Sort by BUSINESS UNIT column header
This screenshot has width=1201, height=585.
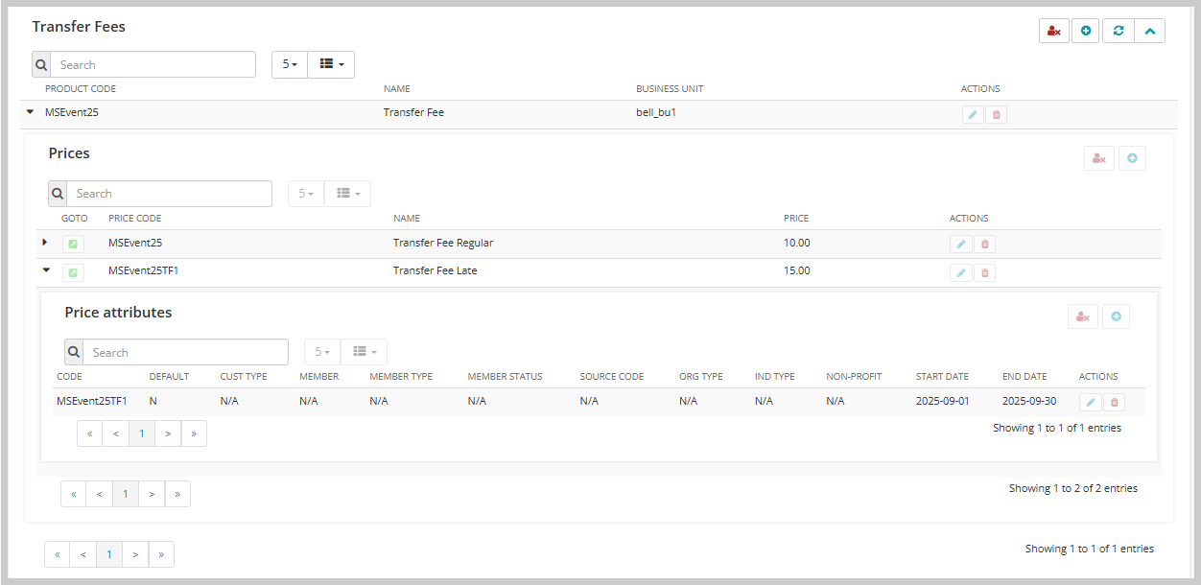pyautogui.click(x=670, y=89)
